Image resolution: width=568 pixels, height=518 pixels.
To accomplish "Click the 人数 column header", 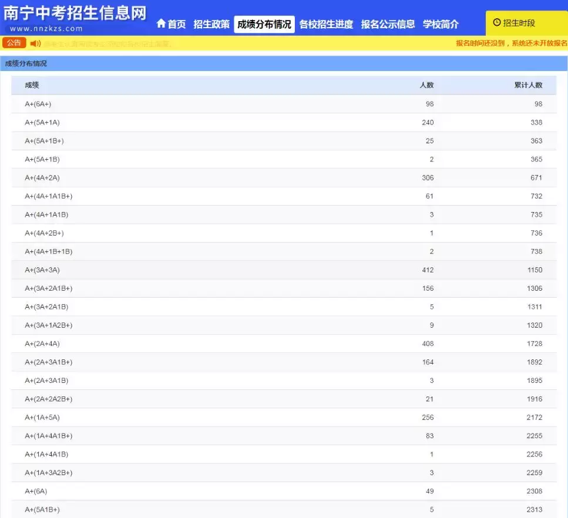I will 426,85.
